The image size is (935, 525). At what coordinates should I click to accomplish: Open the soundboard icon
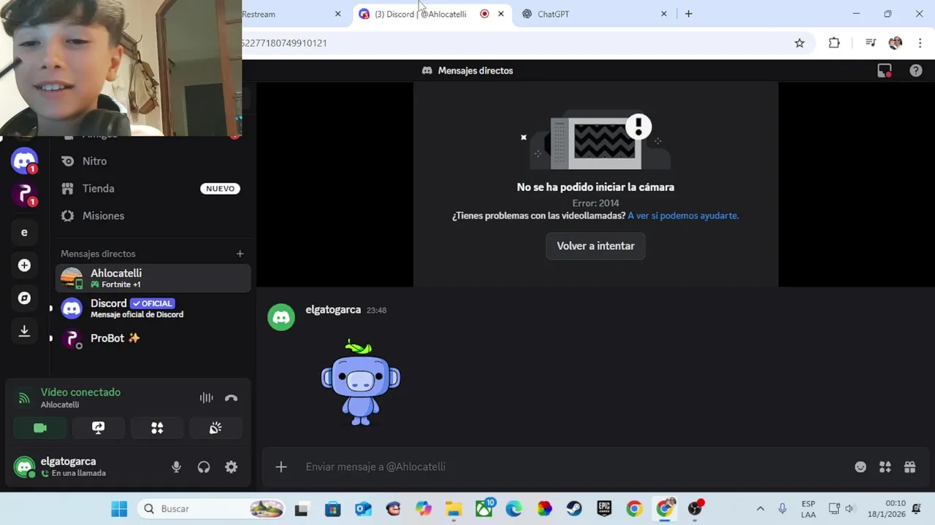[x=215, y=428]
